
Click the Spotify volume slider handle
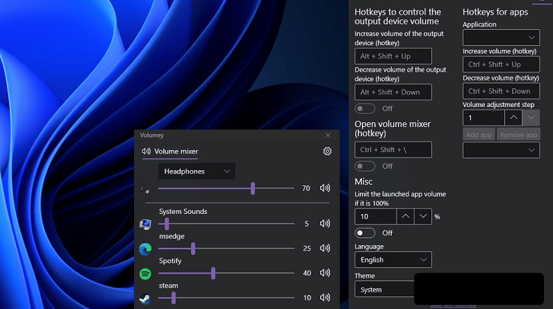[213, 274]
